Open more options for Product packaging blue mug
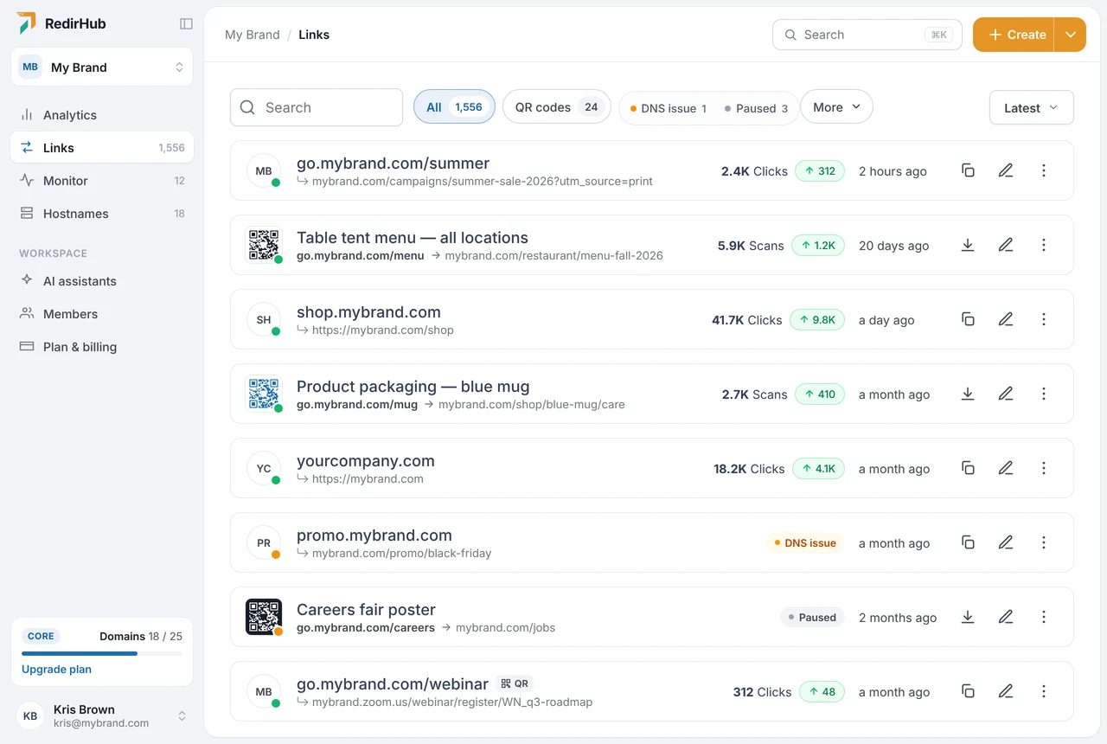The image size is (1107, 744). click(1044, 394)
